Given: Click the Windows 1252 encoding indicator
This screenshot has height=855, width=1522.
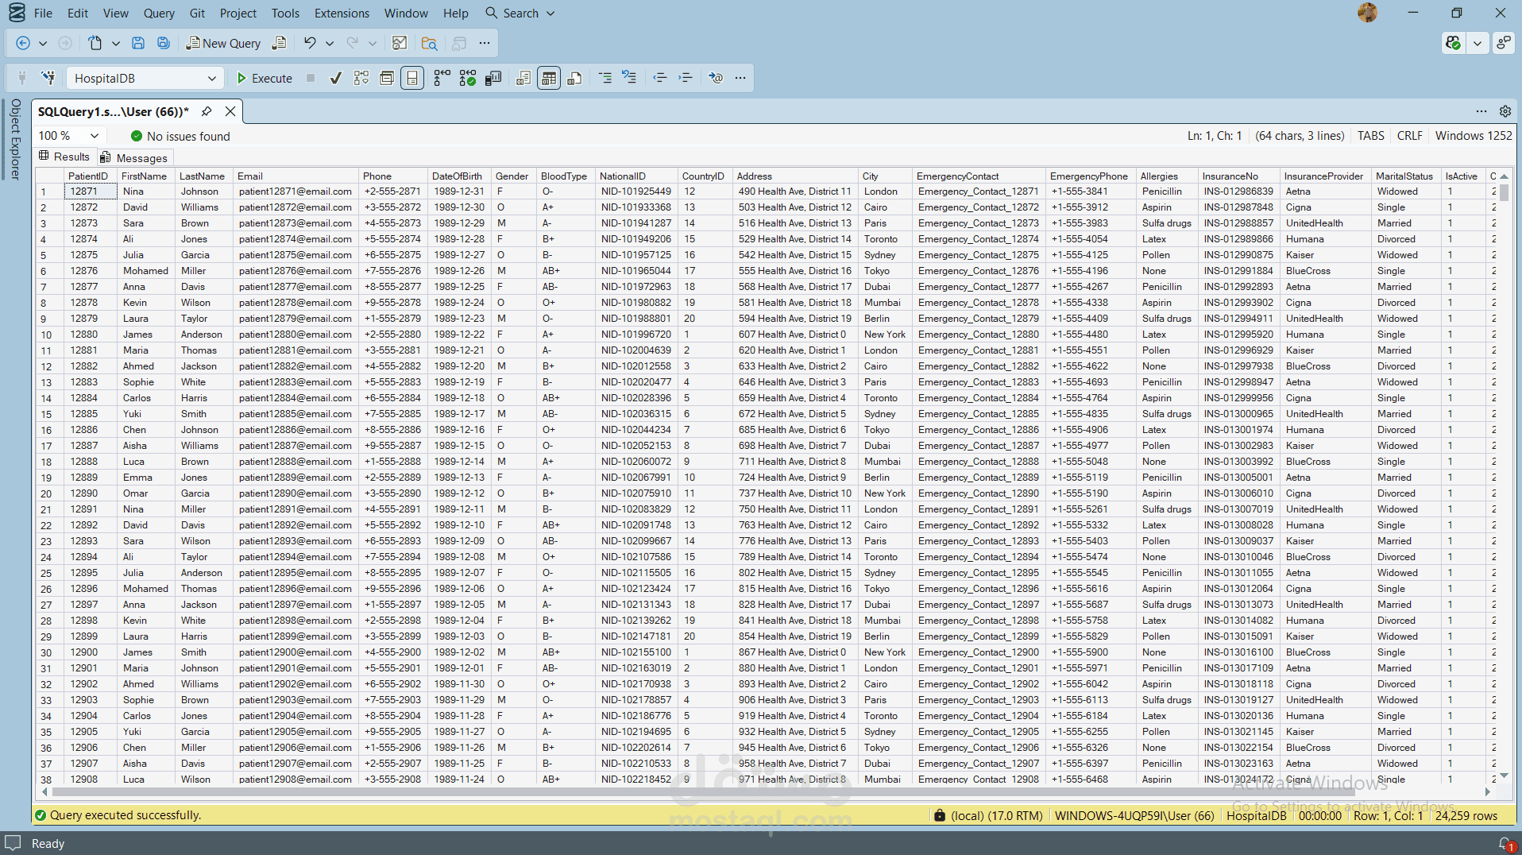Looking at the screenshot, I should click(1474, 136).
